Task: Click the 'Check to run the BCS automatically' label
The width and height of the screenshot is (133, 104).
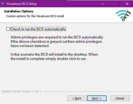Action: pyautogui.click(x=38, y=29)
